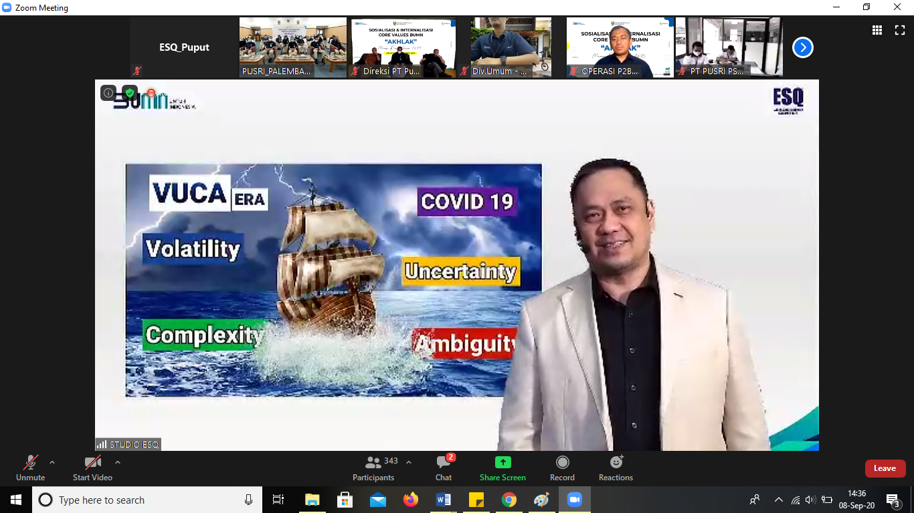The image size is (914, 513).
Task: Start recording the meeting
Action: pos(562,468)
